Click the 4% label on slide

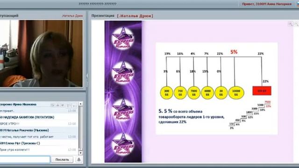(193, 54)
